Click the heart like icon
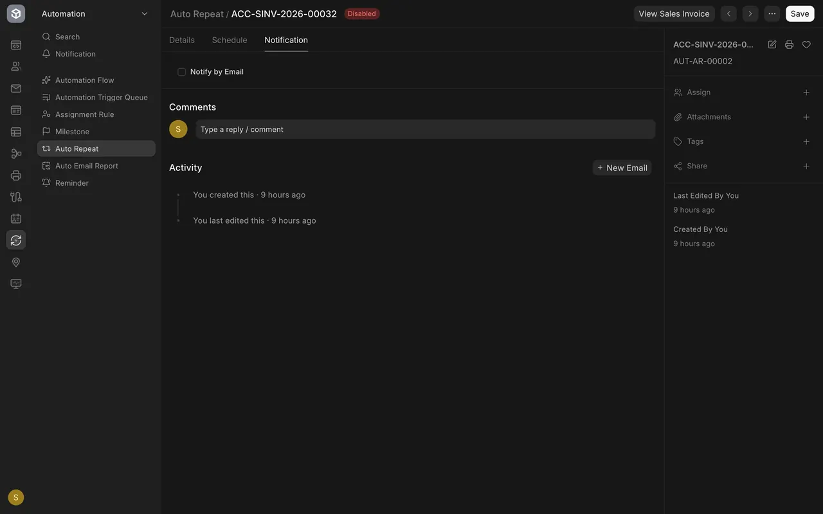Viewport: 823px width, 514px height. pyautogui.click(x=806, y=44)
